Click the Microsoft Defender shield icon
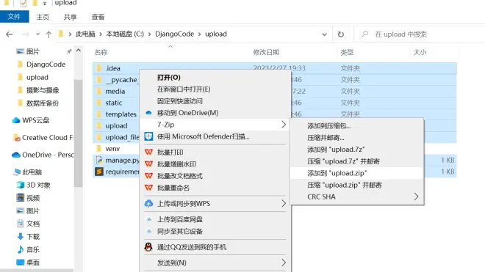This screenshot has height=272, width=485. pos(148,136)
